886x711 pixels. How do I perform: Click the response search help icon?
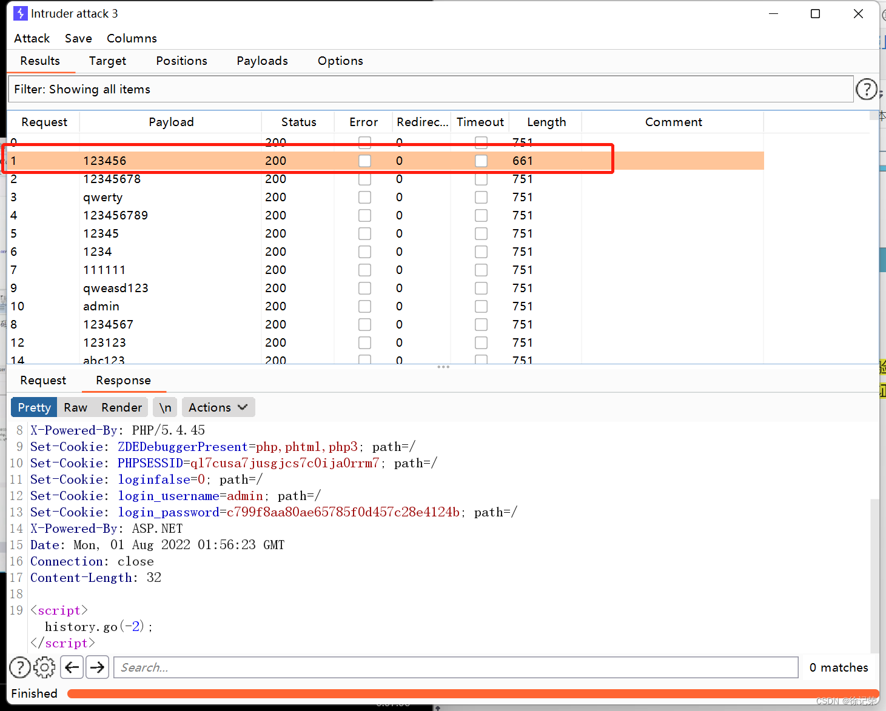(x=20, y=667)
